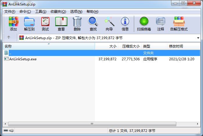Sort files by 修改时间 column header

click(x=183, y=46)
